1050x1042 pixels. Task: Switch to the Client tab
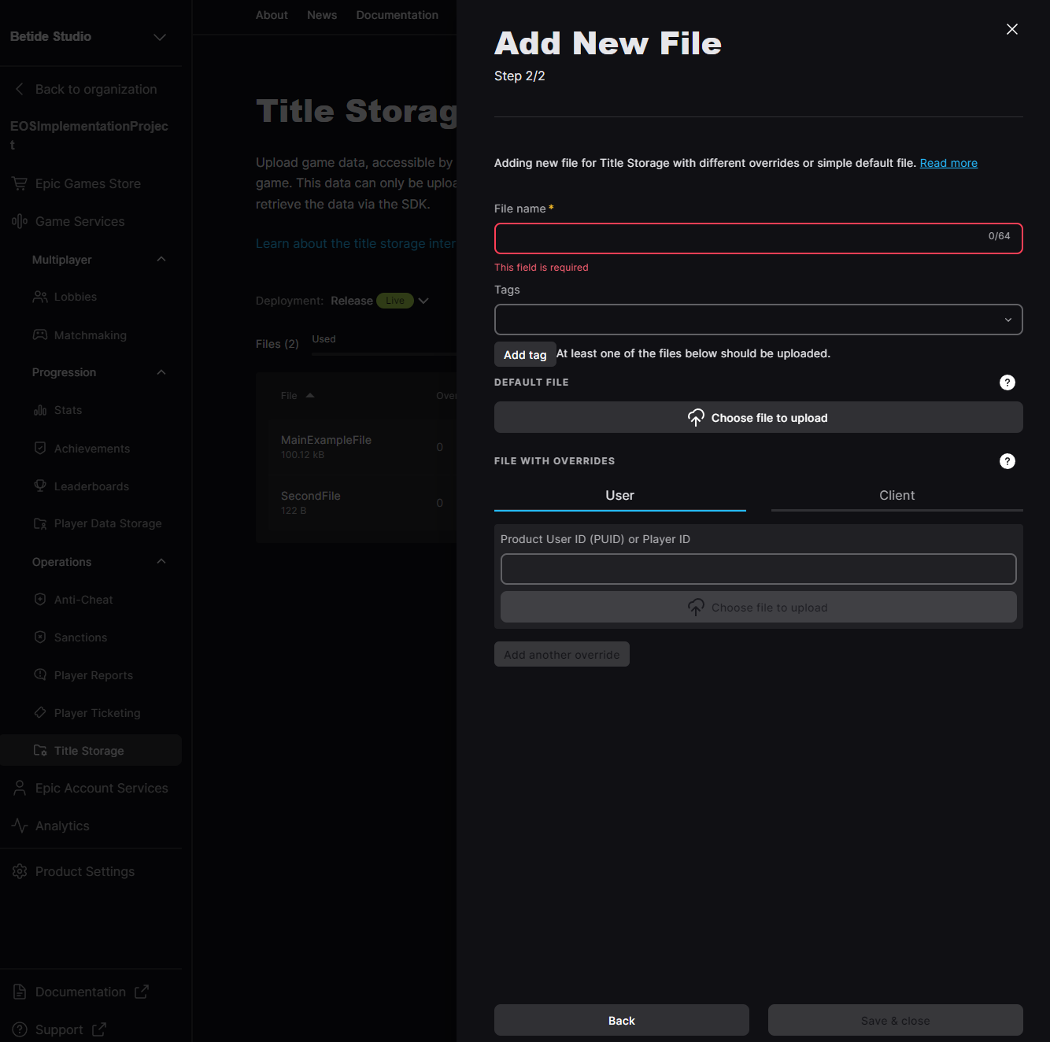tap(897, 495)
